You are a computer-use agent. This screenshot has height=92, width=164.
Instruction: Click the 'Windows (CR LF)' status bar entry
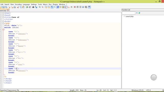137,90
